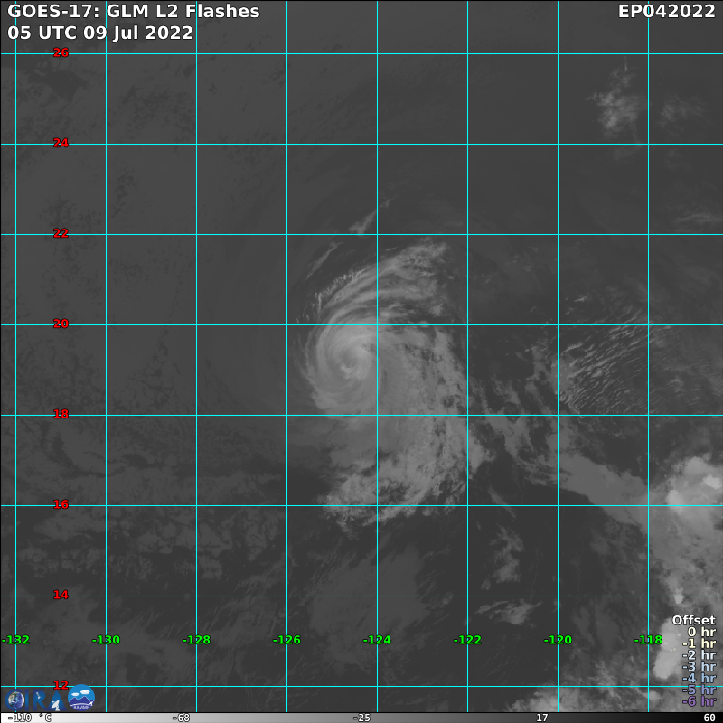723x723 pixels.
Task: Click the '0 hr' offset legend entry
Action: click(x=701, y=632)
